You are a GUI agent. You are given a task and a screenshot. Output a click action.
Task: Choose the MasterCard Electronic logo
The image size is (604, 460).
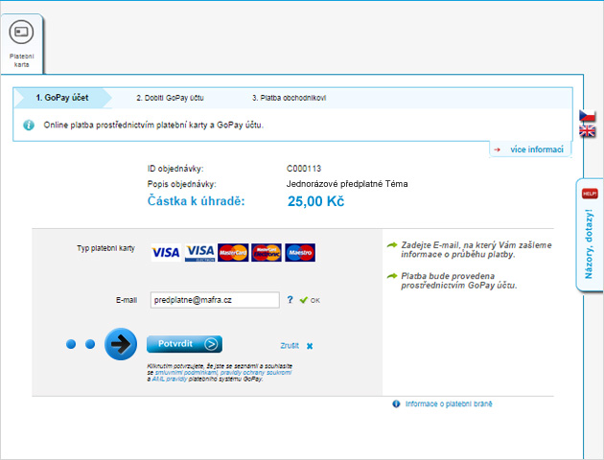tap(266, 252)
